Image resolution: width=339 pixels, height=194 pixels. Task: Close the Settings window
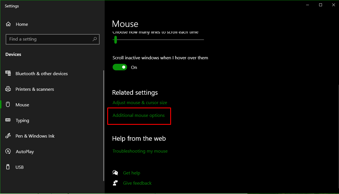pyautogui.click(x=333, y=5)
